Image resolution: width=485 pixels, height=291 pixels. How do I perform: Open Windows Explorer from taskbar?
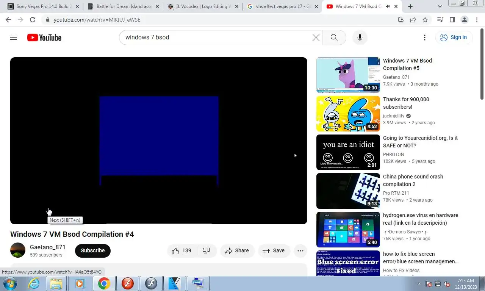(56, 283)
